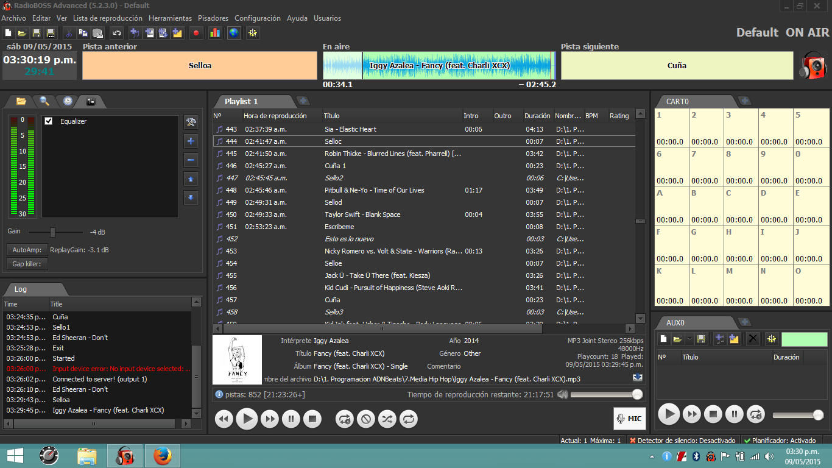832x468 pixels.
Task: Open the Configuración menu
Action: [258, 18]
